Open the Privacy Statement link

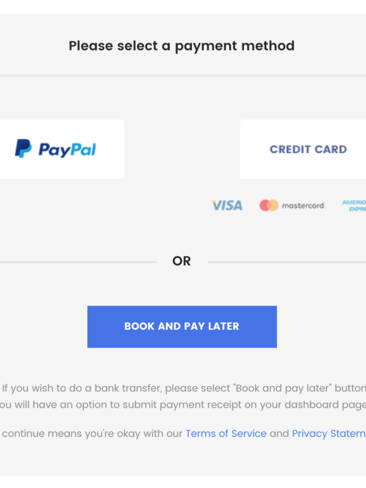[x=328, y=434]
